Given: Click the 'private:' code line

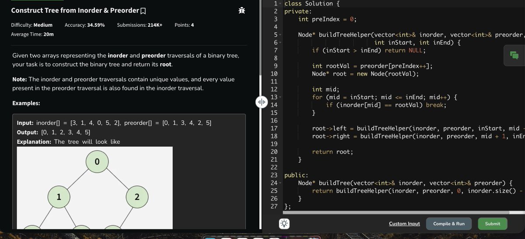Looking at the screenshot, I should [298, 12].
